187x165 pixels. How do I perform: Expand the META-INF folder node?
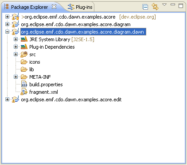pyautogui.click(x=16, y=77)
